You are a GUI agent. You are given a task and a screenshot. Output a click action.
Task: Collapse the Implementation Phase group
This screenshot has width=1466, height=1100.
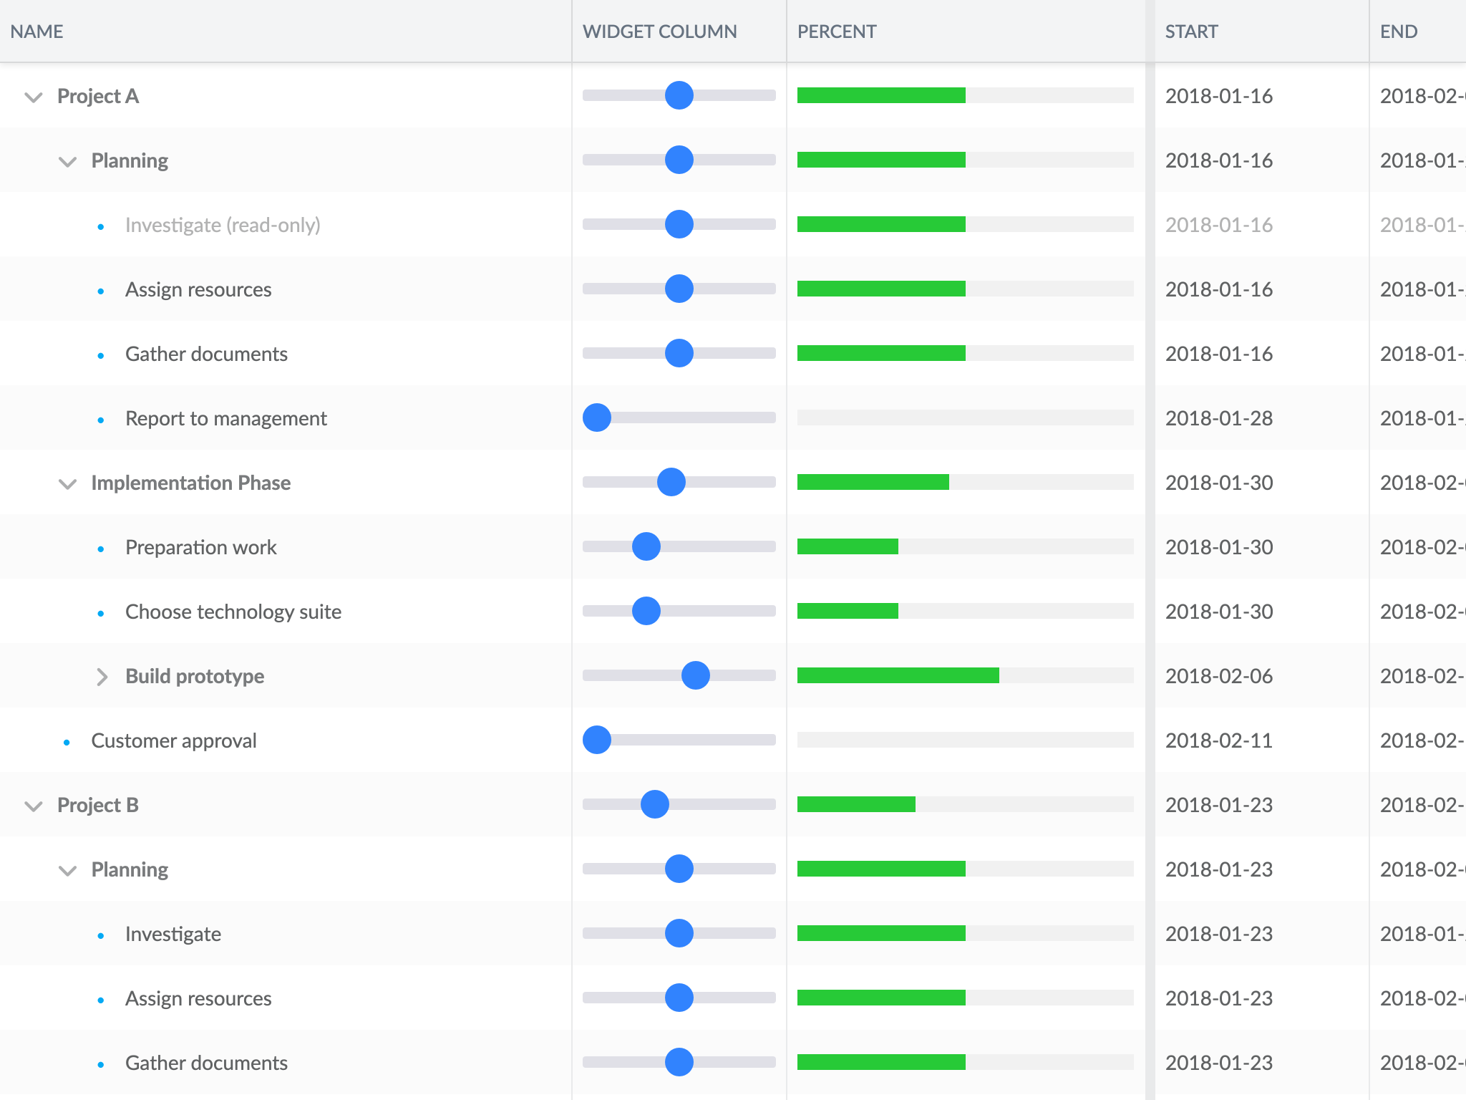[x=67, y=483]
